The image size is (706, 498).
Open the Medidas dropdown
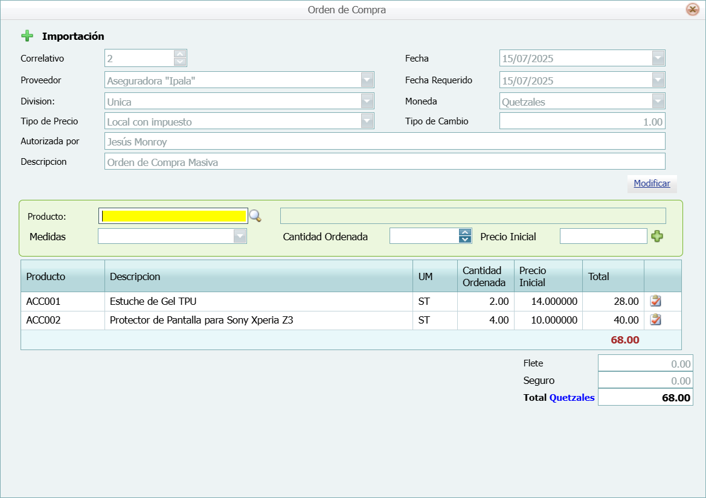240,237
